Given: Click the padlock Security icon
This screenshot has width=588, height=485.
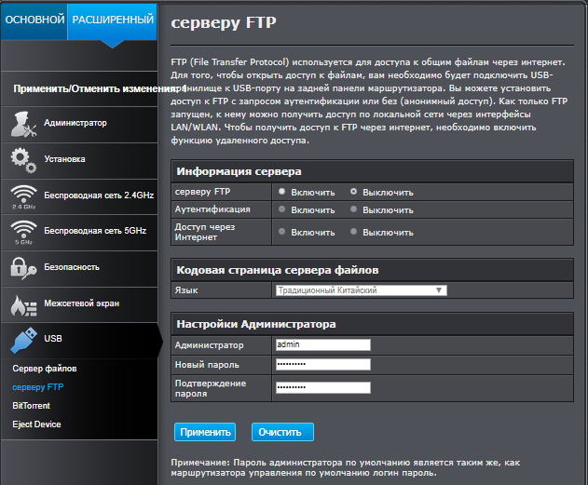Looking at the screenshot, I should [x=23, y=268].
